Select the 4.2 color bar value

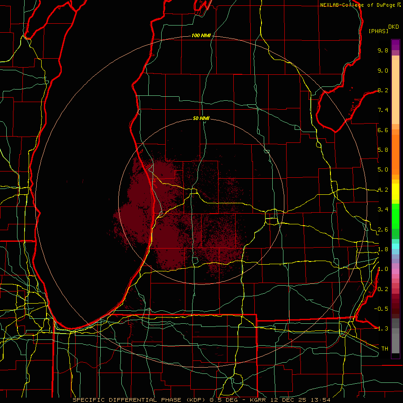point(383,190)
